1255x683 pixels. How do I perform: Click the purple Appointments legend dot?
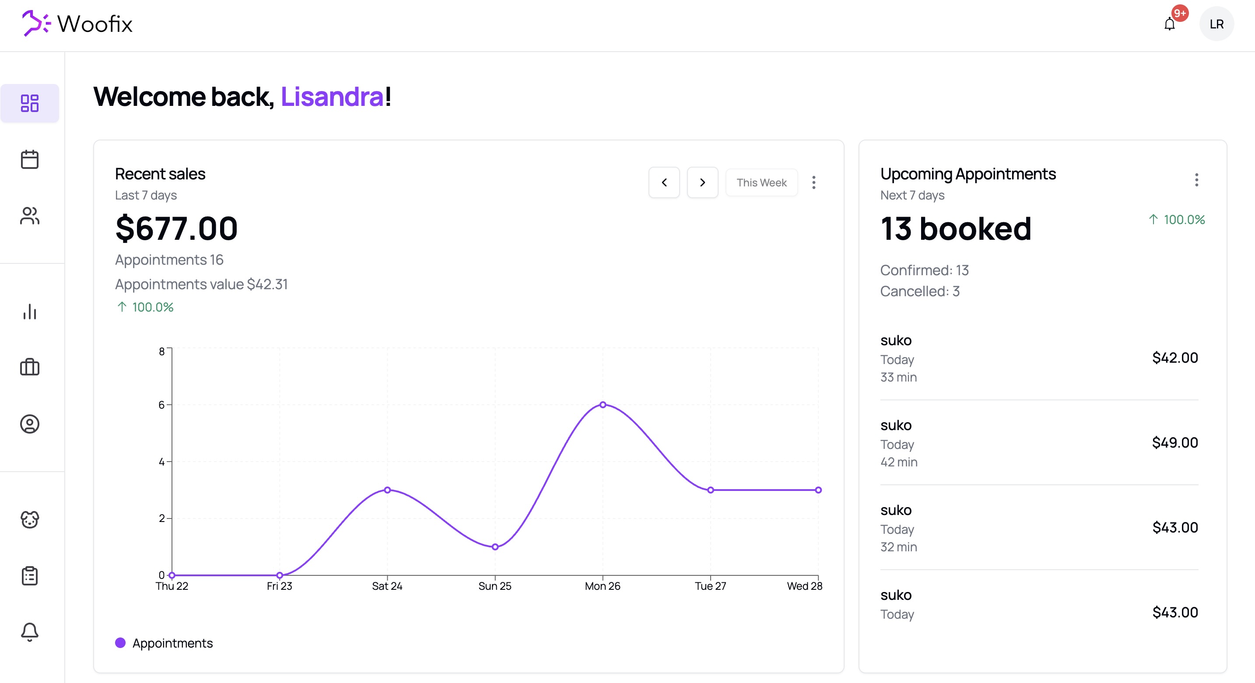pyautogui.click(x=120, y=643)
